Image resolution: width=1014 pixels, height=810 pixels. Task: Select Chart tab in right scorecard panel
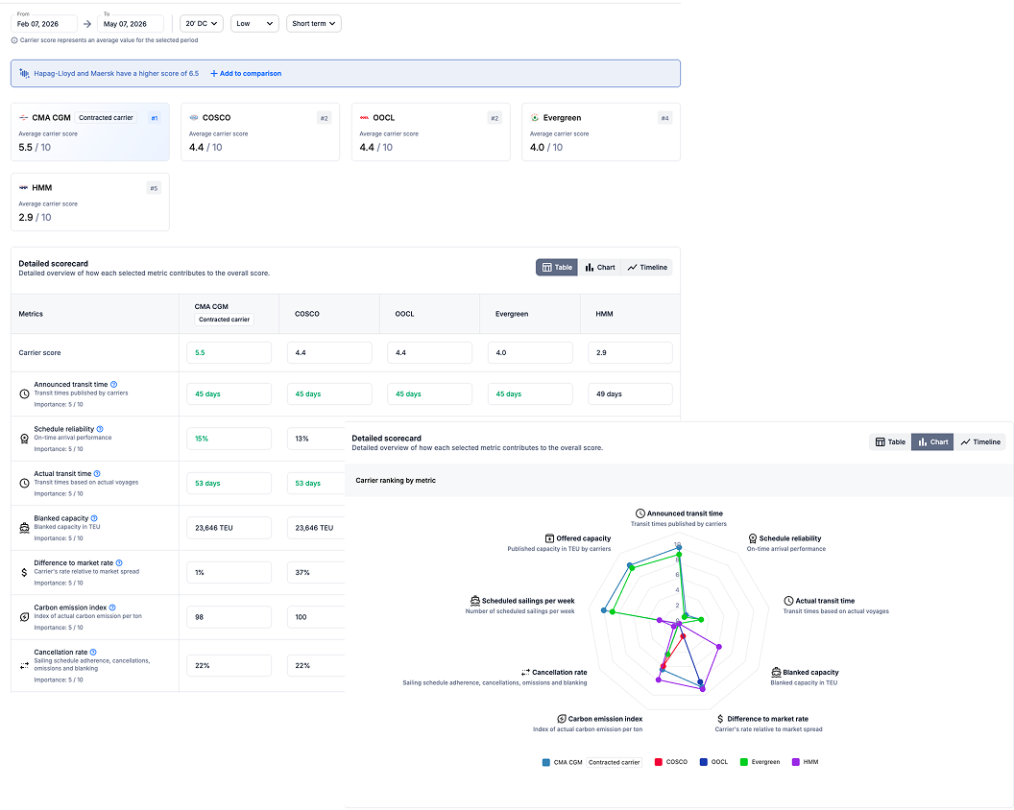point(932,442)
